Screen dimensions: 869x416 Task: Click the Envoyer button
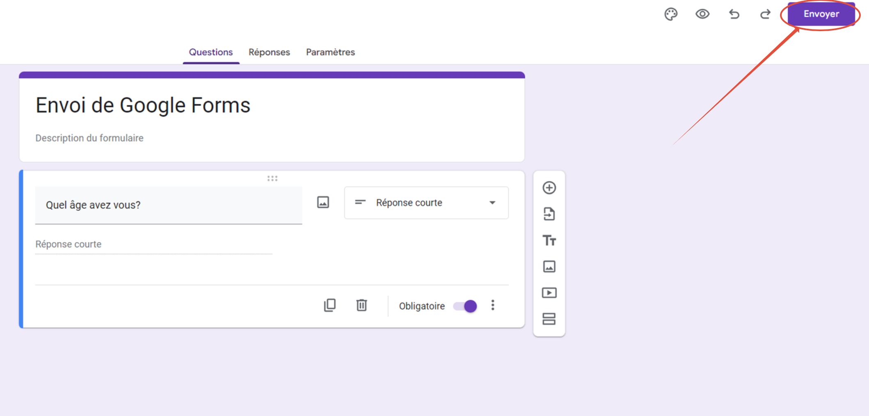821,14
